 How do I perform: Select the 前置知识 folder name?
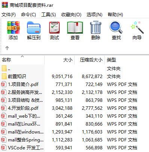coord(17,77)
